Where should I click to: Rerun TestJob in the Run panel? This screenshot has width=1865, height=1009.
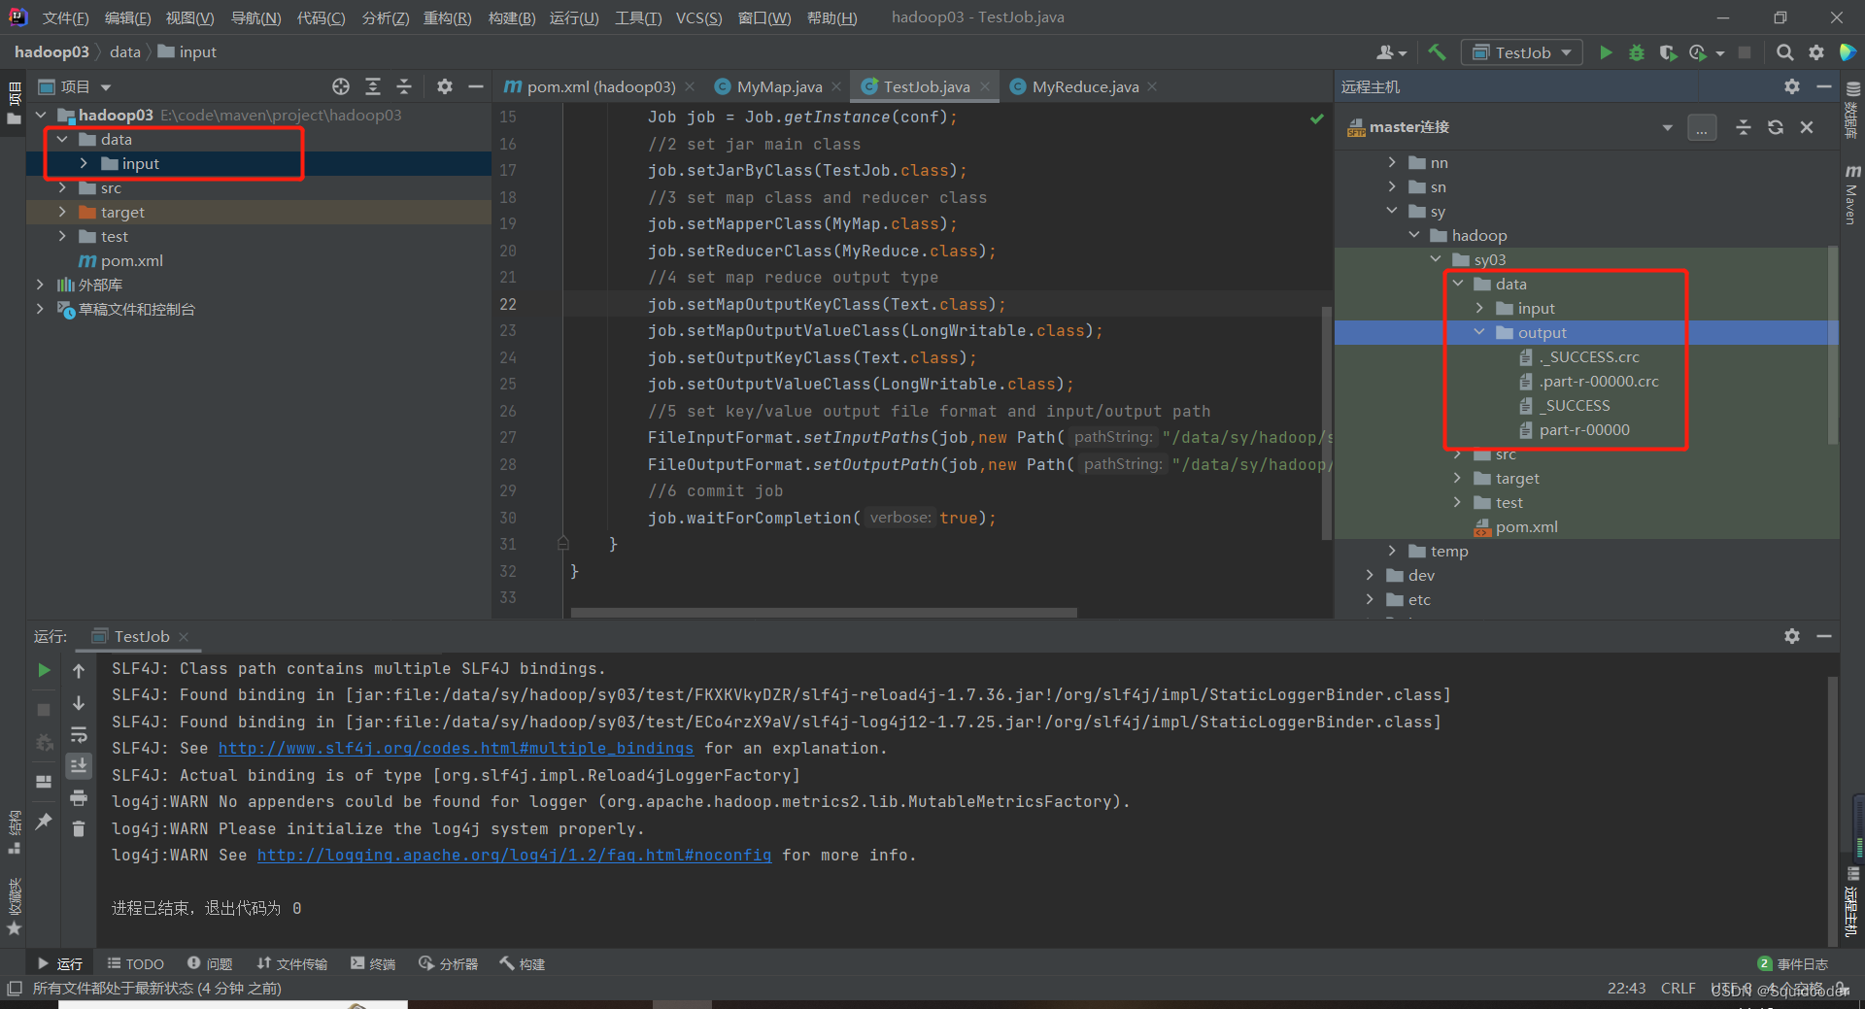pyautogui.click(x=44, y=670)
